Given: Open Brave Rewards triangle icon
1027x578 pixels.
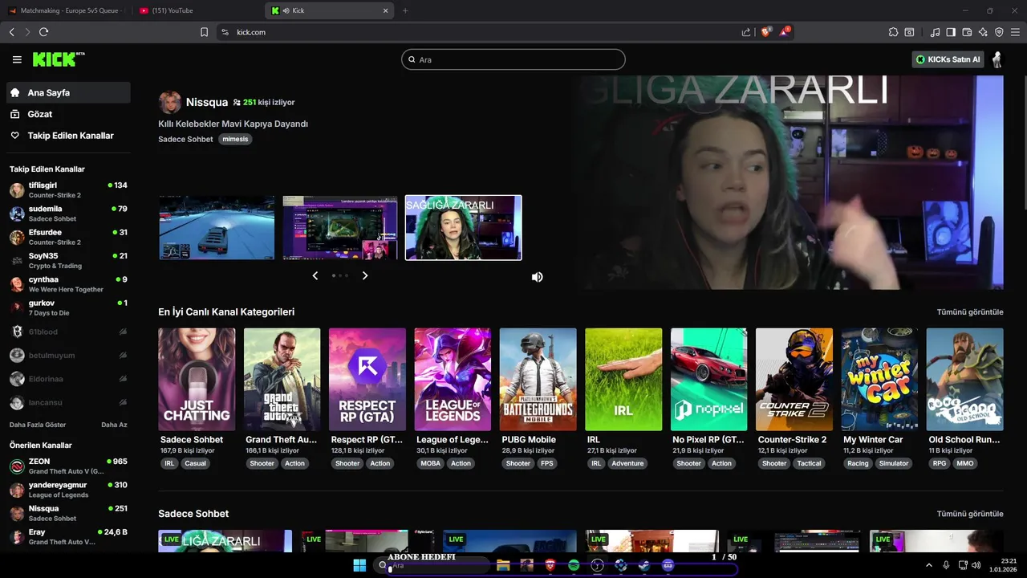Looking at the screenshot, I should [785, 32].
